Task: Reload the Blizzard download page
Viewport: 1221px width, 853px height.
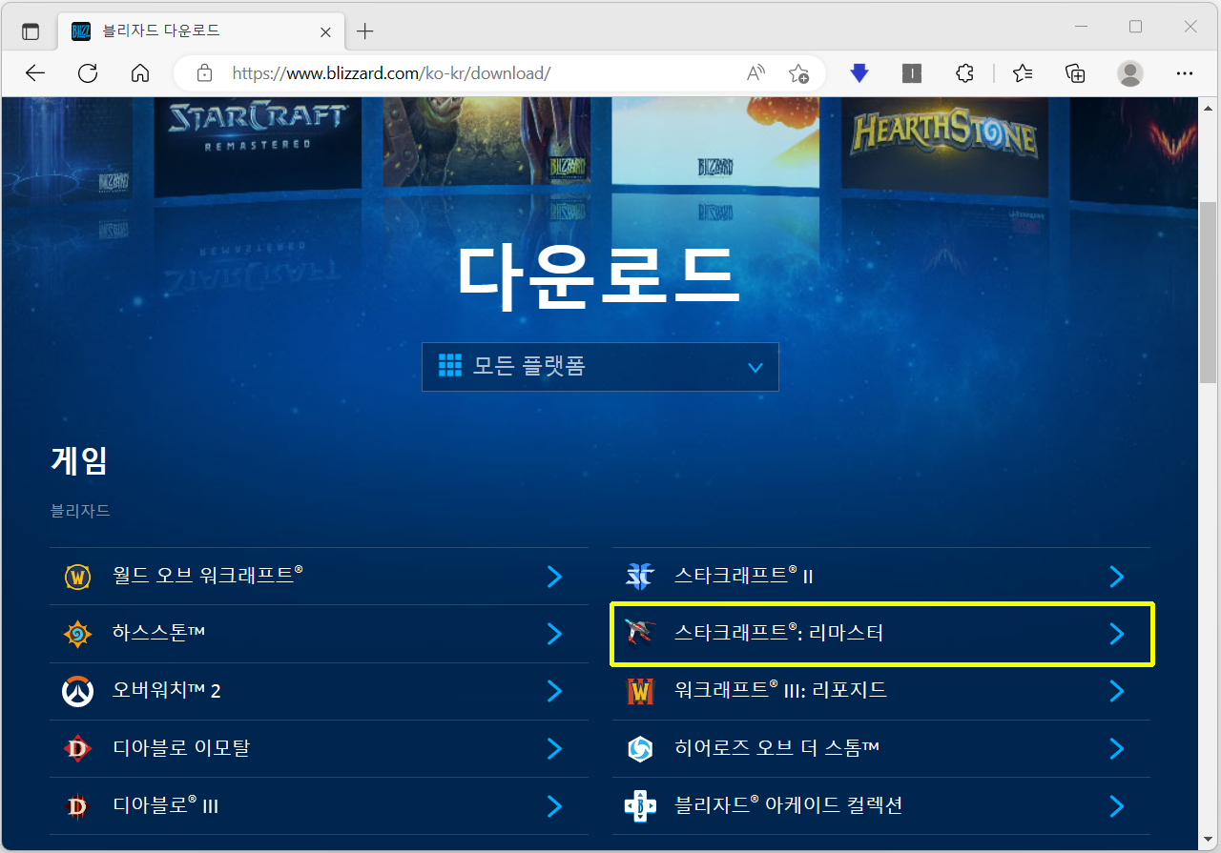Action: (88, 73)
